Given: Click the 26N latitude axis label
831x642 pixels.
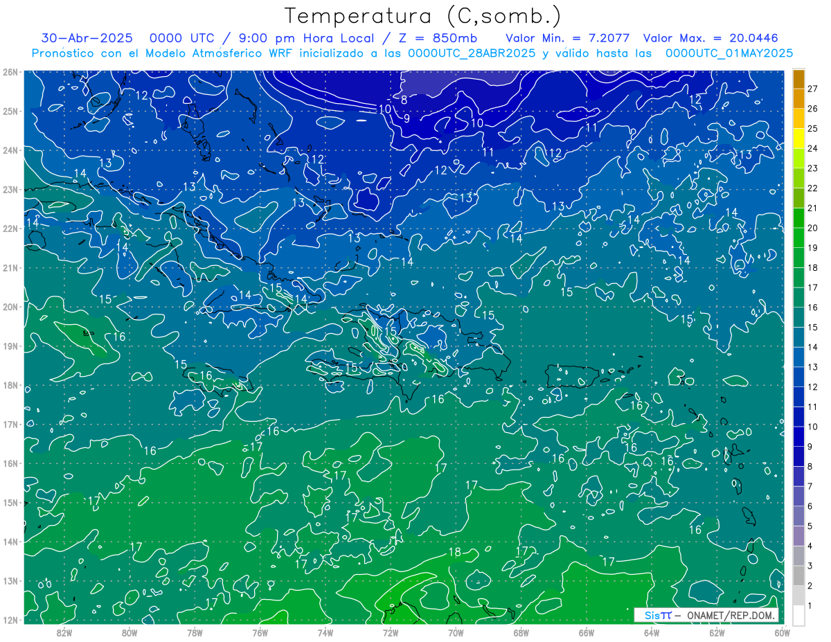Looking at the screenshot, I should pos(10,72).
